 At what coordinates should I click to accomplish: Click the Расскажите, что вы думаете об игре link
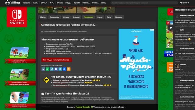click(x=110, y=107)
